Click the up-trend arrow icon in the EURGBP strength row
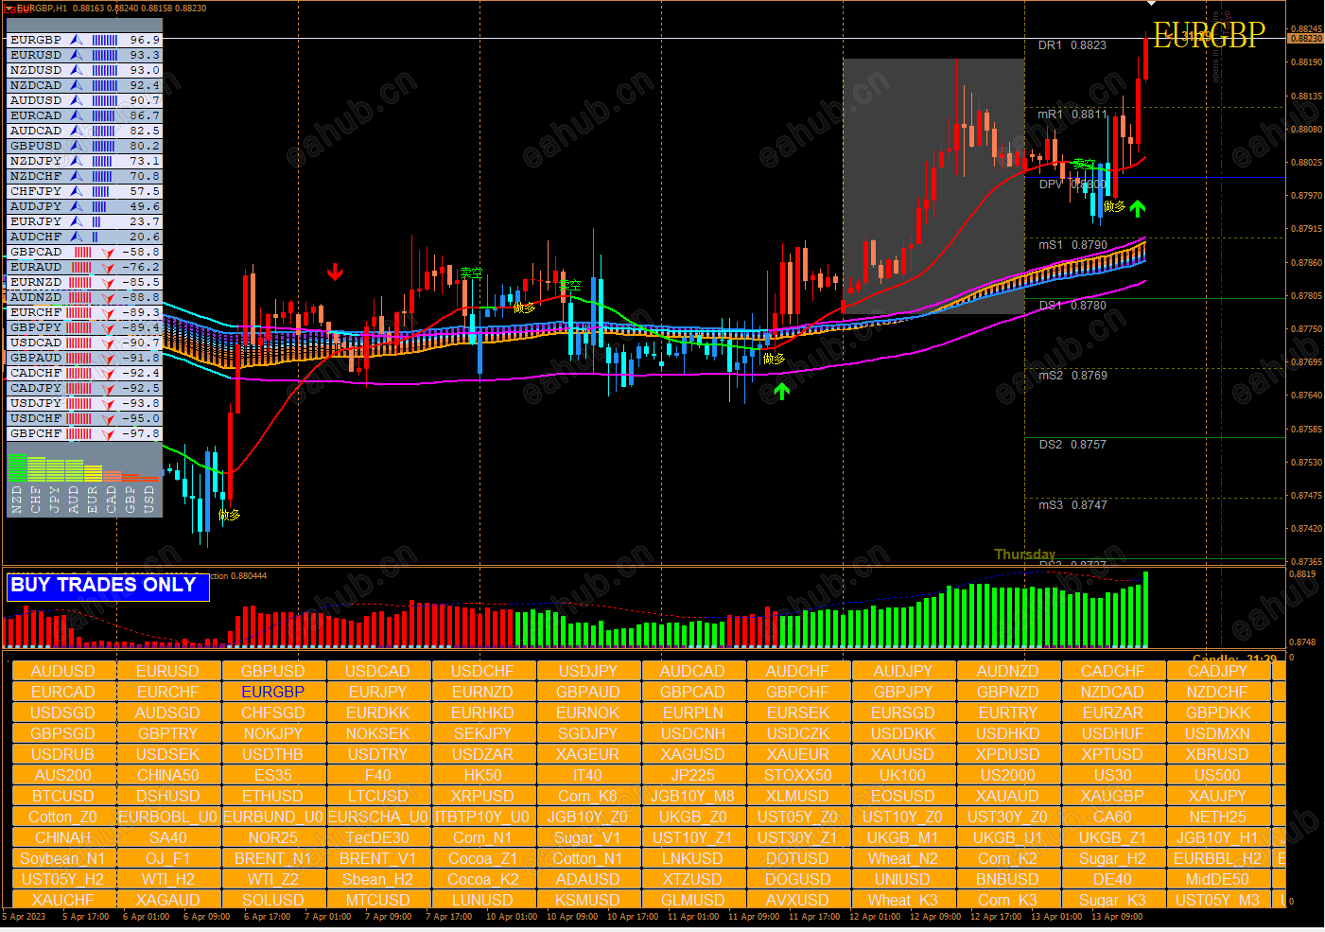 pyautogui.click(x=77, y=40)
